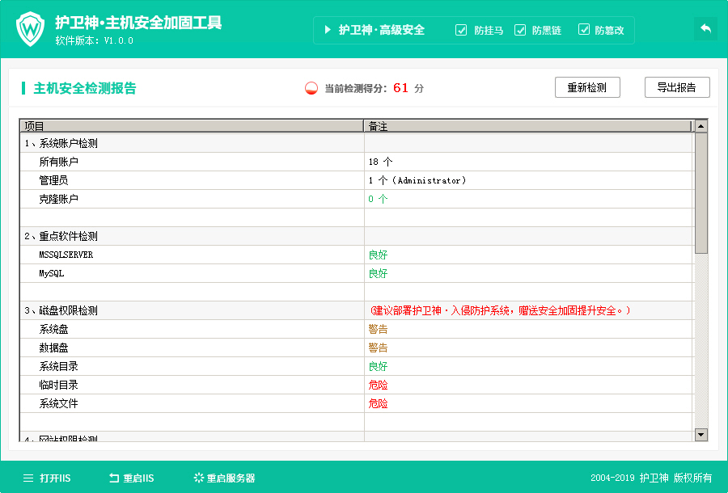The image size is (728, 493).
Task: Click the 软件版本: V1.0.0 text
Action: 95,40
